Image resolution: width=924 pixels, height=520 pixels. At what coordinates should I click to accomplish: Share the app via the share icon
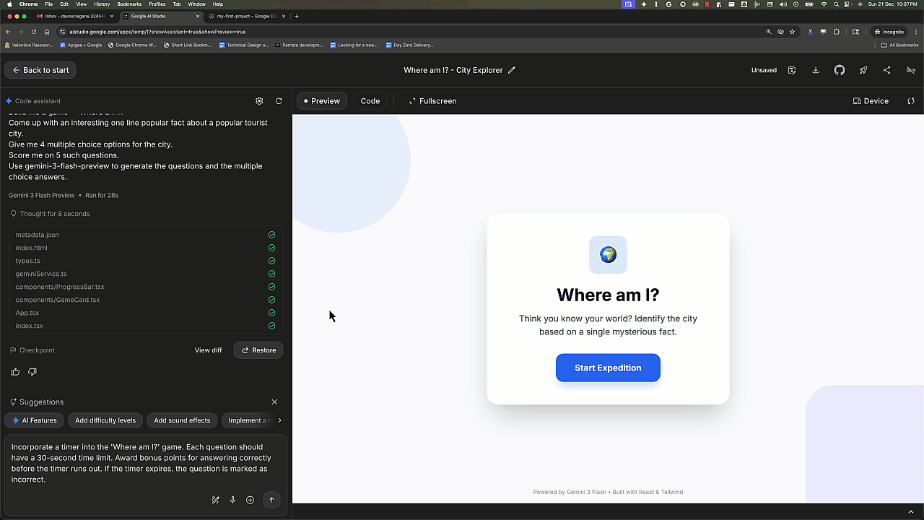pos(887,70)
